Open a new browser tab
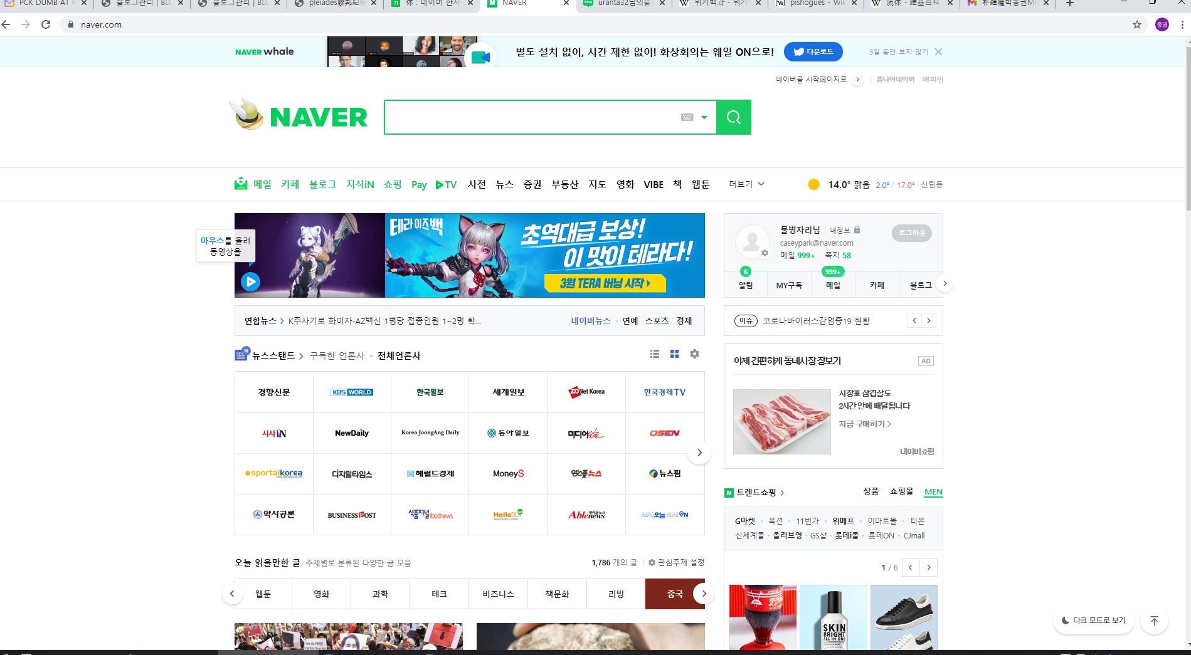The height and width of the screenshot is (655, 1191). click(1070, 4)
